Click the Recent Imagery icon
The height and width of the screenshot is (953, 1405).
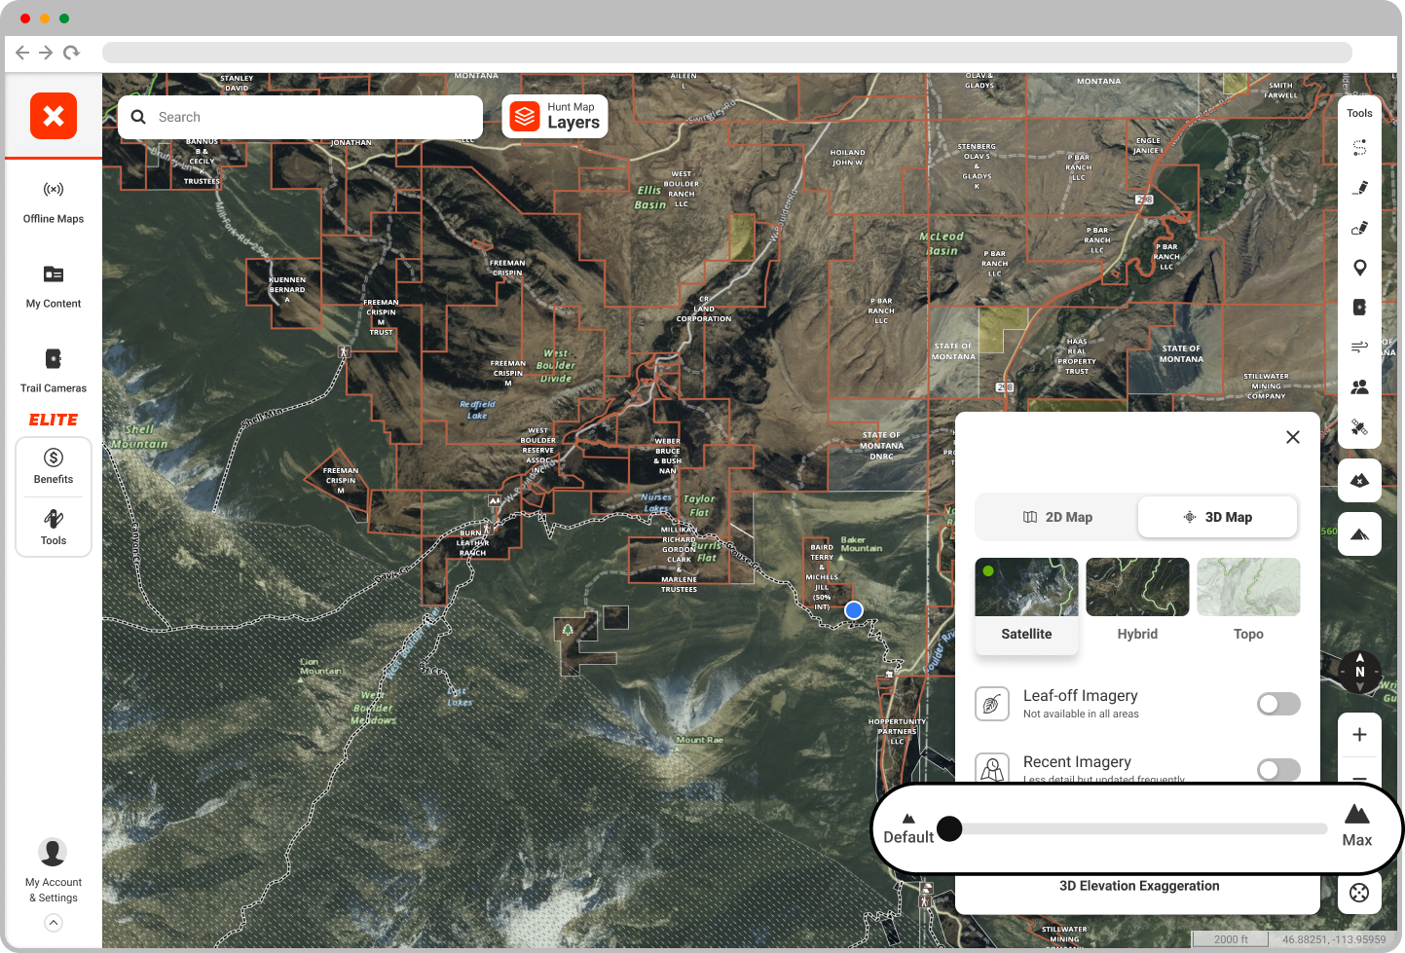pos(991,769)
